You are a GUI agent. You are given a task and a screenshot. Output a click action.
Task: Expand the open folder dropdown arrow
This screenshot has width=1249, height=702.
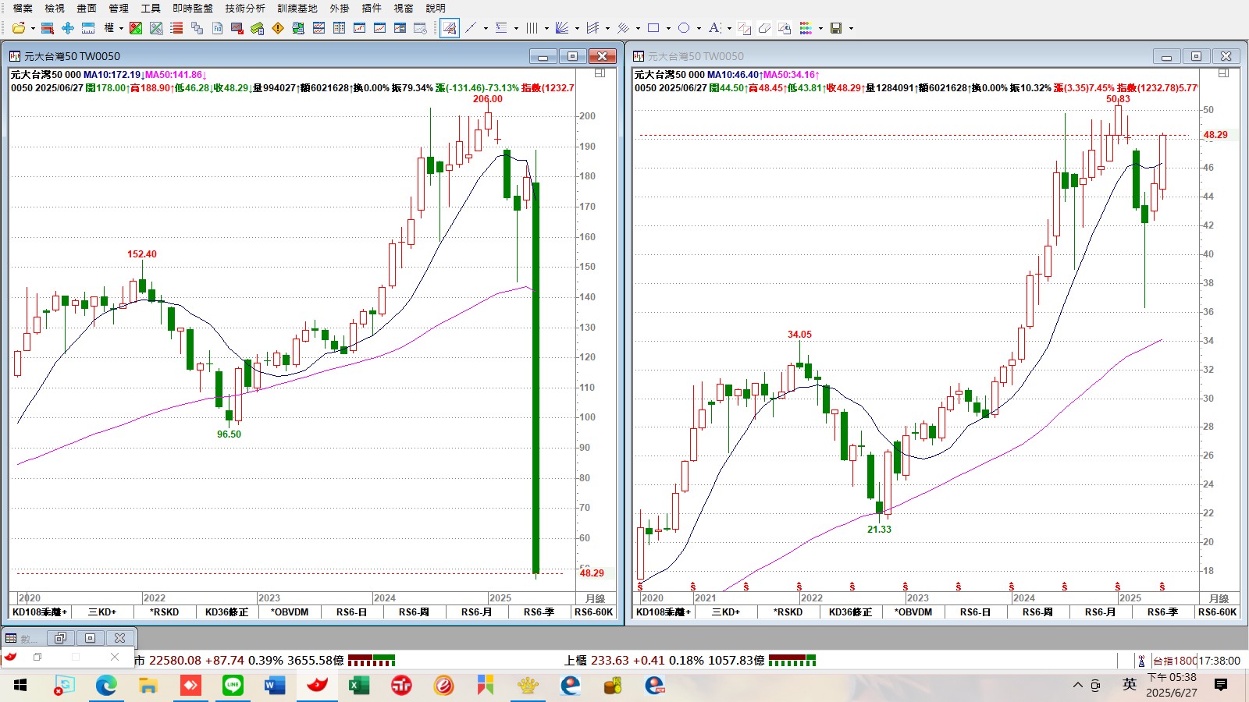click(33, 29)
